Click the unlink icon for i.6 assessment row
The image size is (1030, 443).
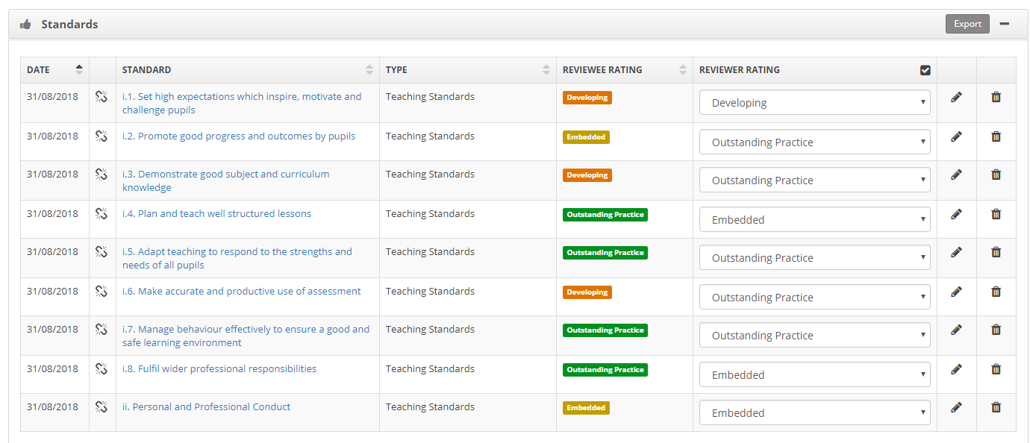point(102,292)
